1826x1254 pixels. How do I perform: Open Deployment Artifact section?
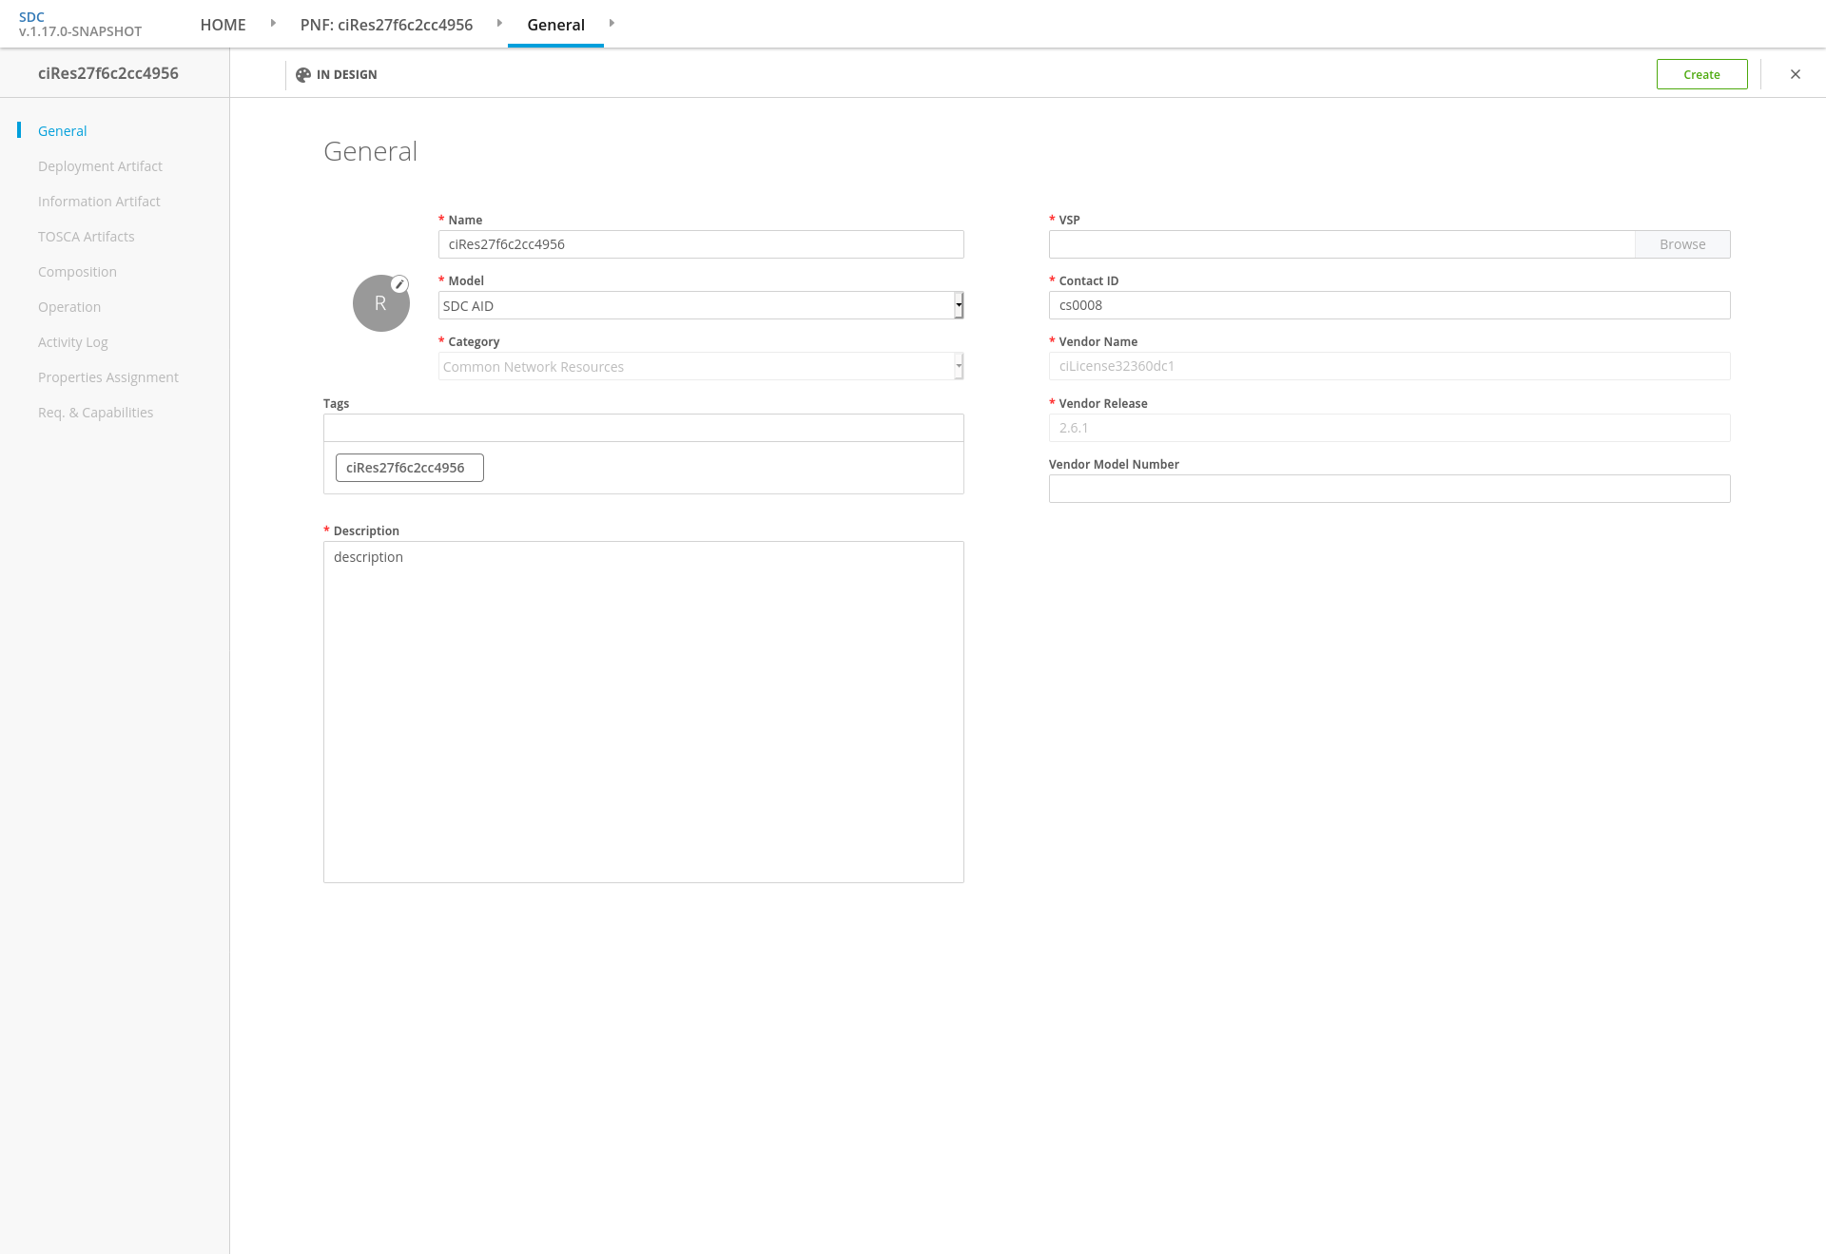tap(100, 166)
